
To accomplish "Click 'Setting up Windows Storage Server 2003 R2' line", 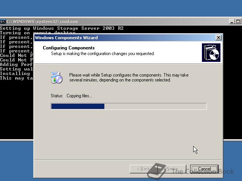I will click(62, 28).
